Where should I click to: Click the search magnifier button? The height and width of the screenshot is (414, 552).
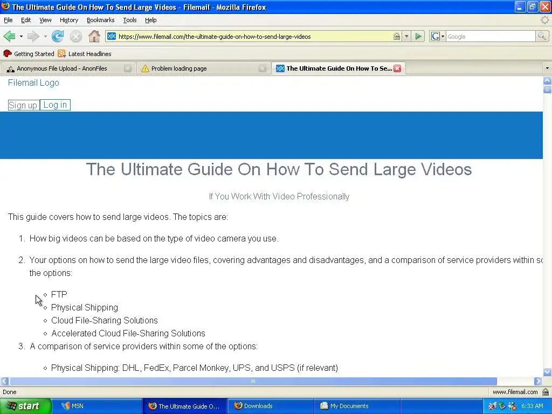(541, 36)
